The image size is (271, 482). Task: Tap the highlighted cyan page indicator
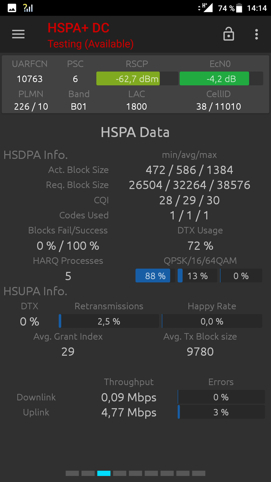(104, 473)
